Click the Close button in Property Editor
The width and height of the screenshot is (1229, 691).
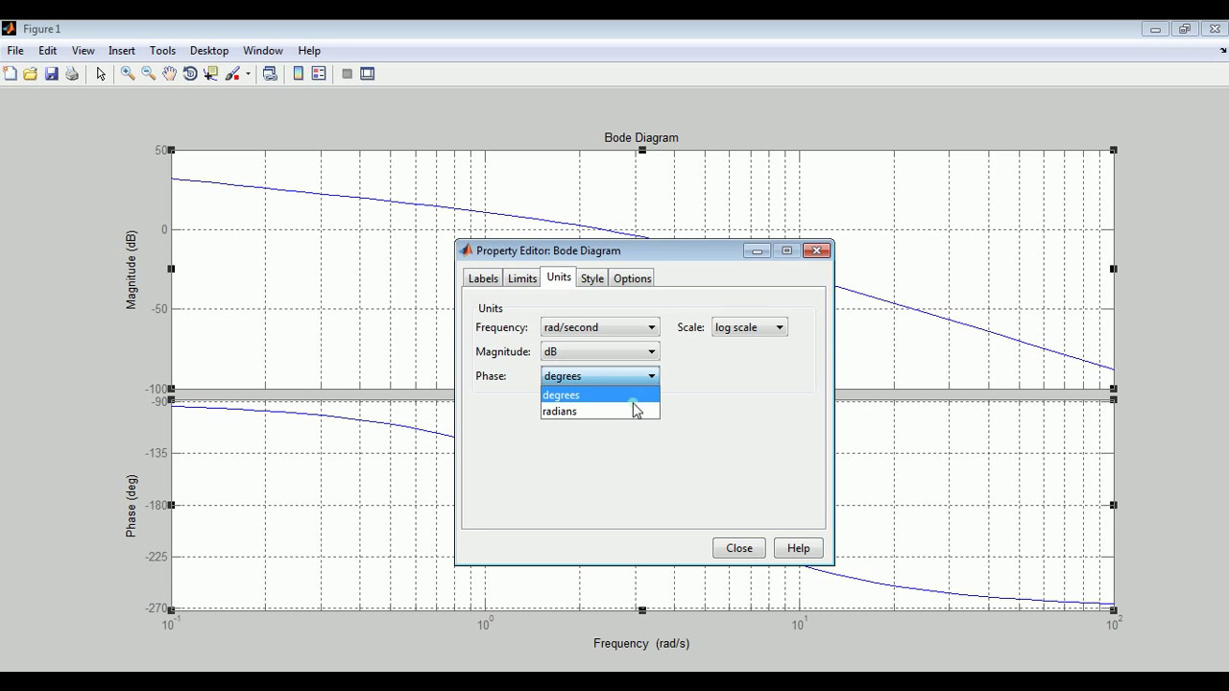(739, 548)
